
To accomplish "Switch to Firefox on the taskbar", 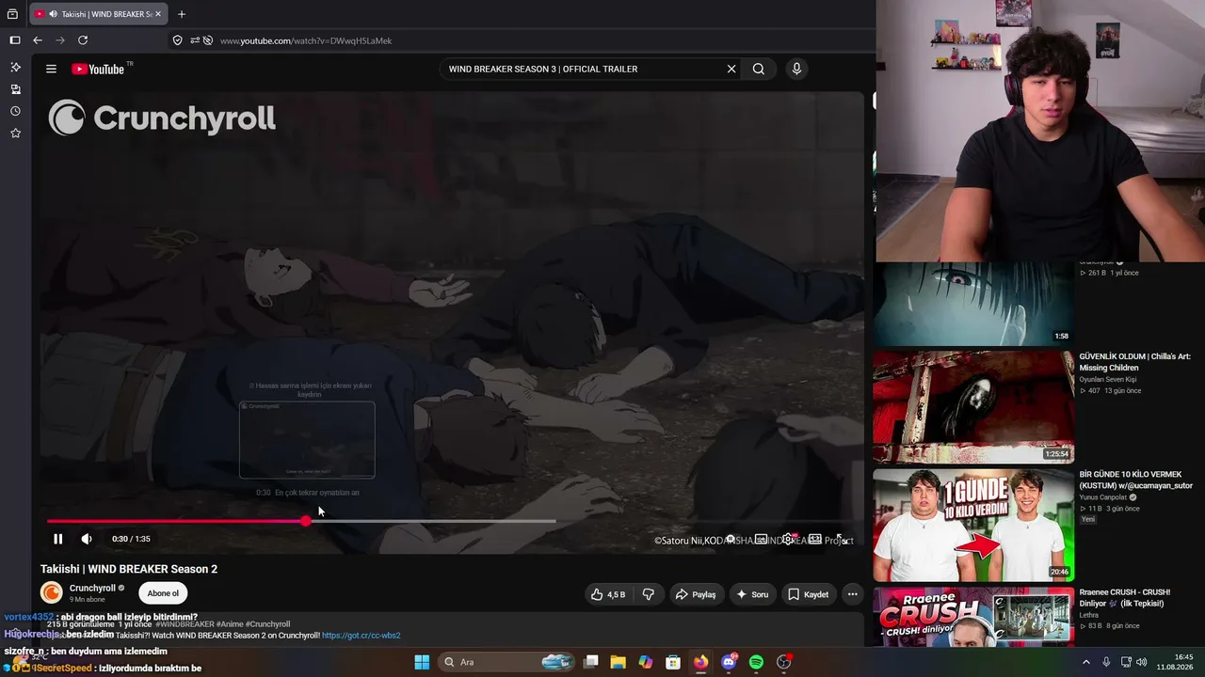I will (x=700, y=662).
